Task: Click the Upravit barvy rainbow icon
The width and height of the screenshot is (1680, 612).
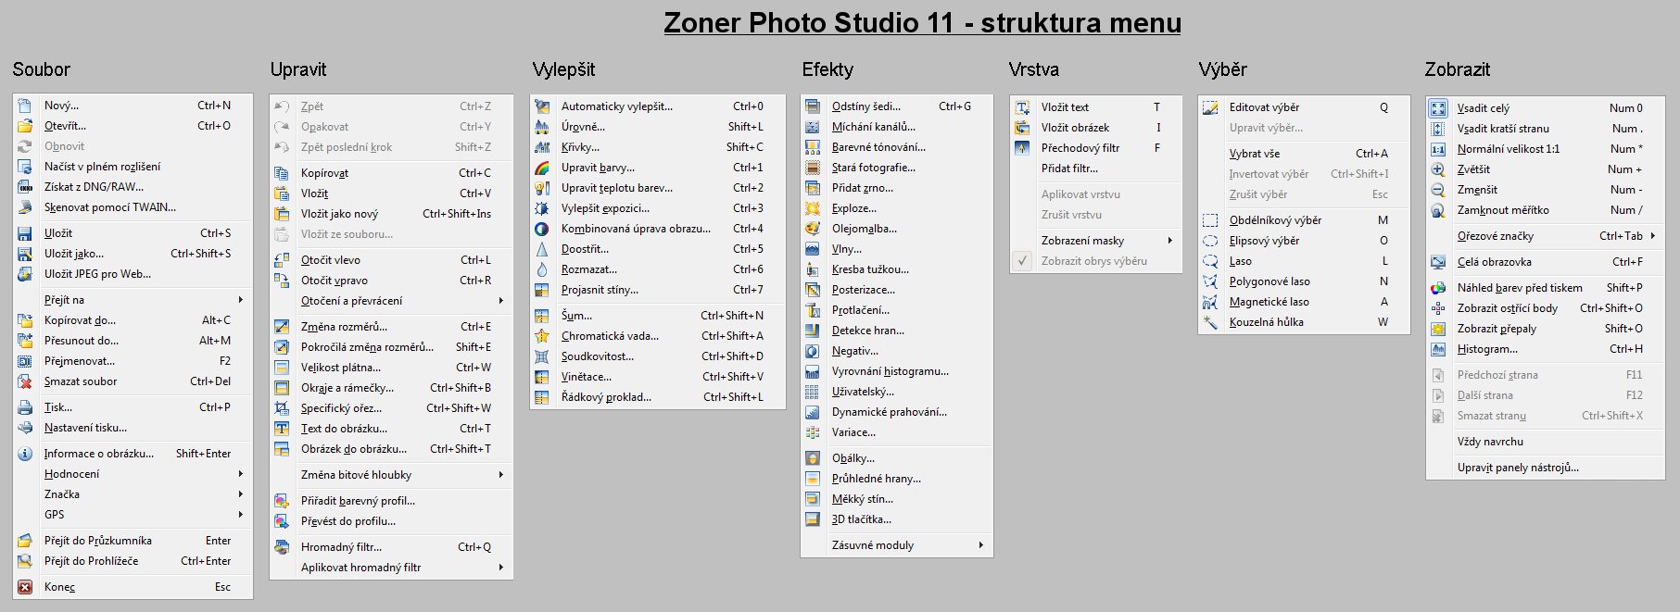Action: point(542,168)
